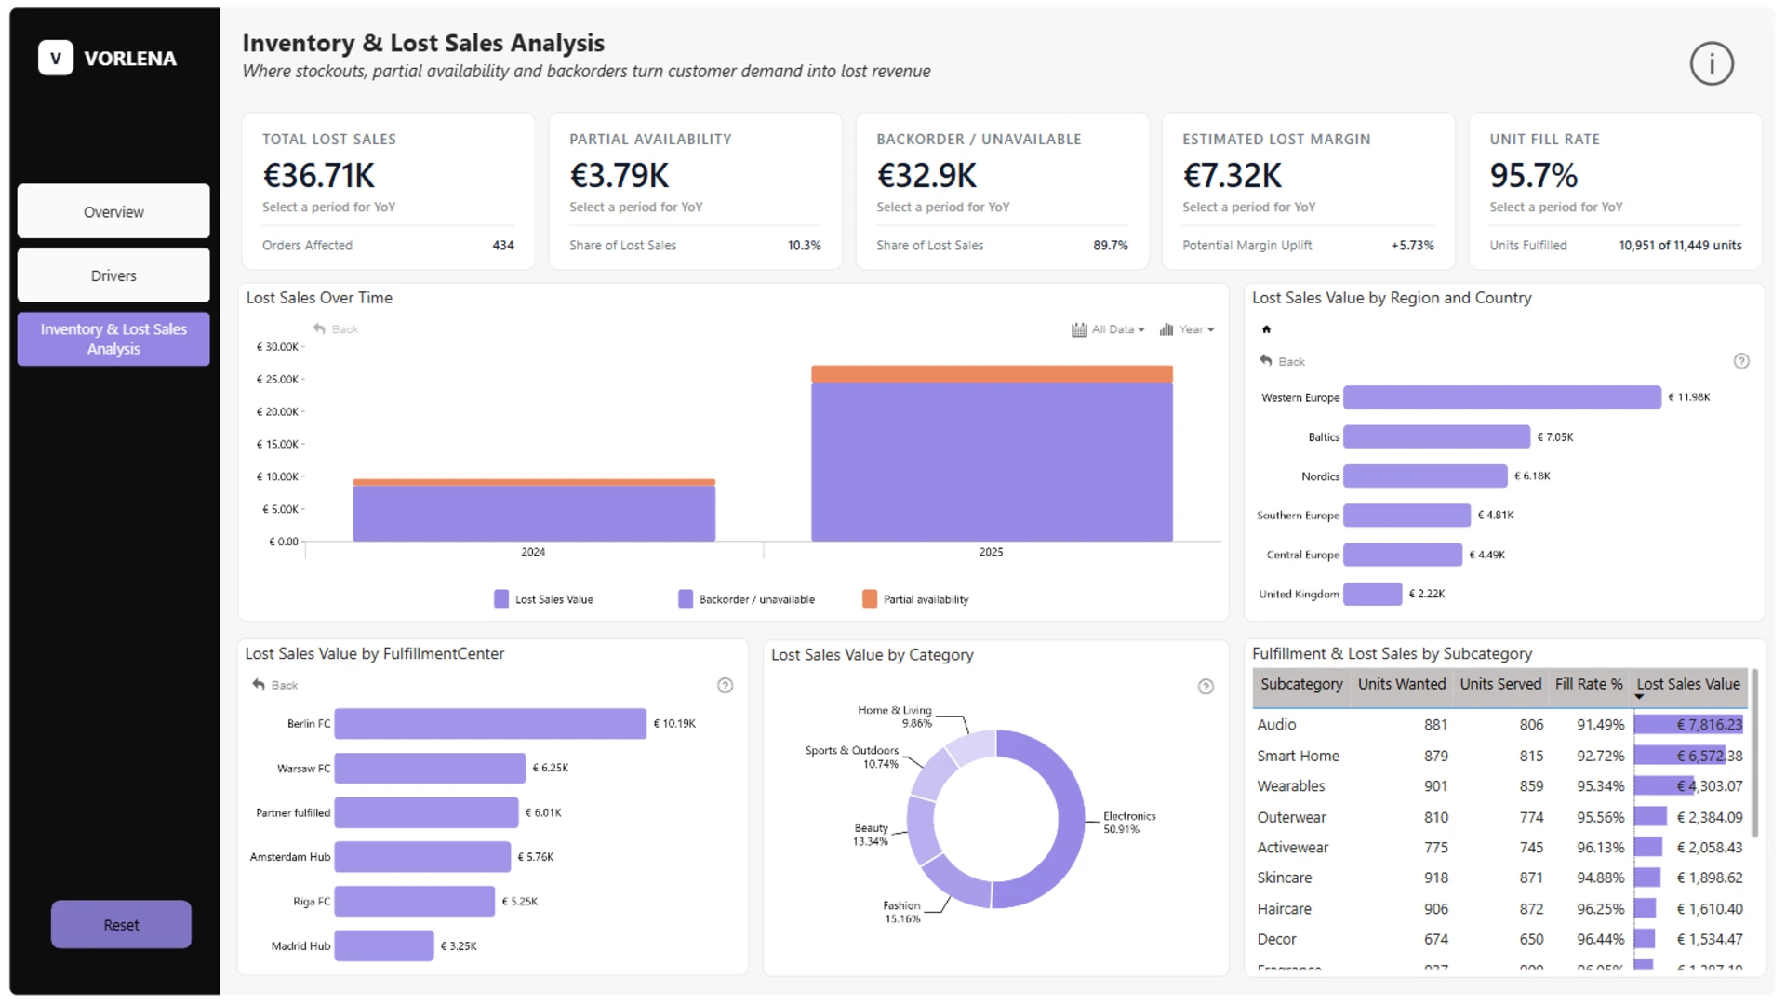Sort by the Units Served column header

click(x=1500, y=684)
